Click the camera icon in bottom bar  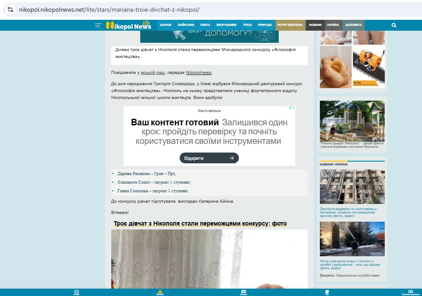click(410, 292)
